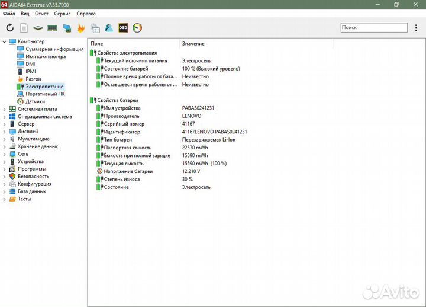Viewport: 426px width, 307px height.
Task: Expand the Дисплей tree node
Action: click(4, 132)
